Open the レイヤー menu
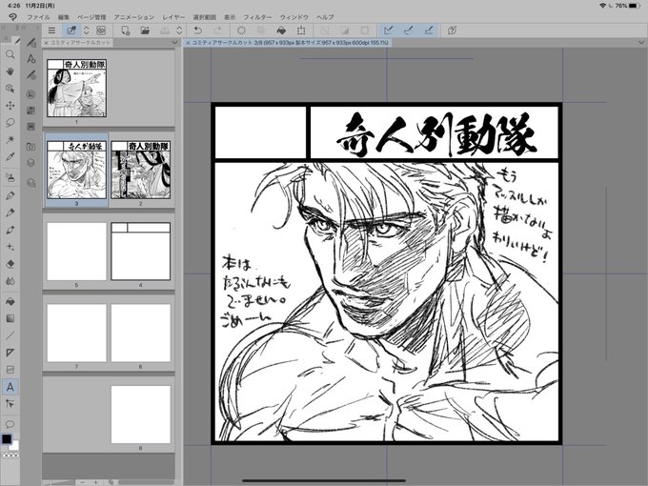 [173, 17]
